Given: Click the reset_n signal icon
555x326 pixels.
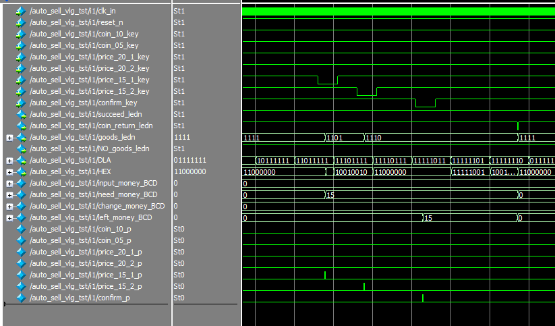Looking at the screenshot, I should pyautogui.click(x=20, y=22).
